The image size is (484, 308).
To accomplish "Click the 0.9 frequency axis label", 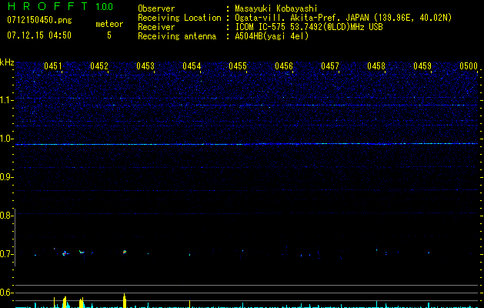I will tap(7, 177).
